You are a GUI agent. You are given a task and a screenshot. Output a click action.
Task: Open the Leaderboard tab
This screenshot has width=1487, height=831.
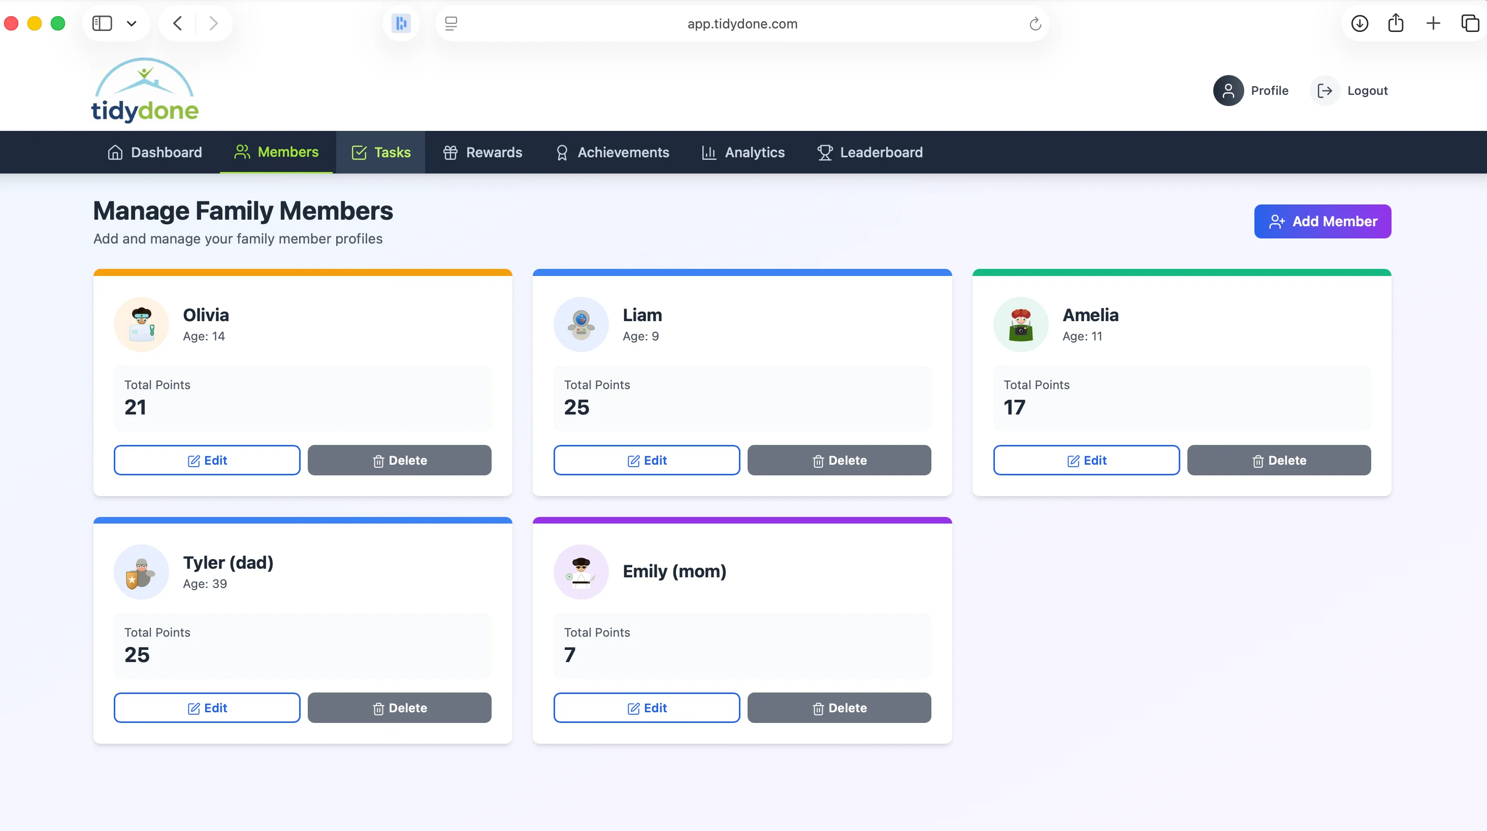[870, 152]
